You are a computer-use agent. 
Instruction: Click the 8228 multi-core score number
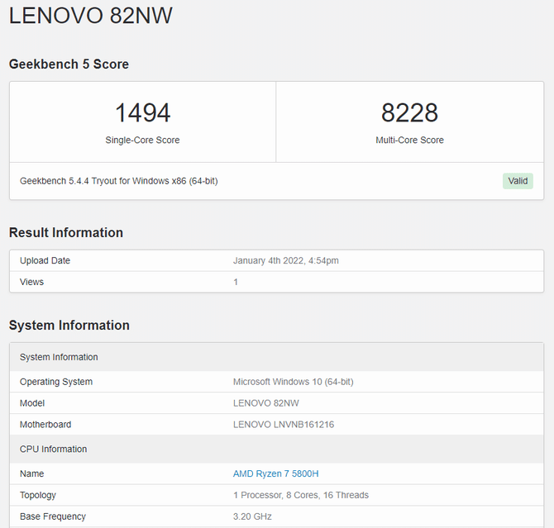click(409, 113)
